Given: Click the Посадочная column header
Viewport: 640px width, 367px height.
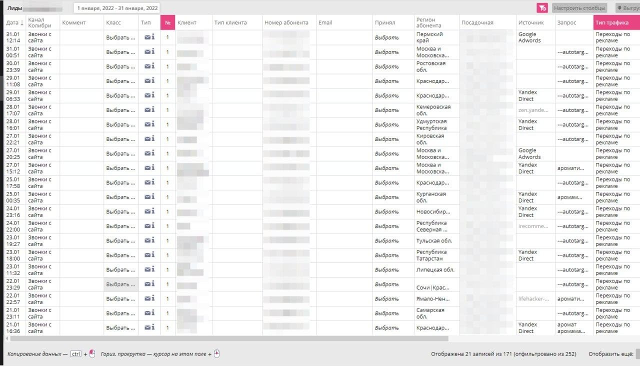Looking at the screenshot, I should click(487, 22).
